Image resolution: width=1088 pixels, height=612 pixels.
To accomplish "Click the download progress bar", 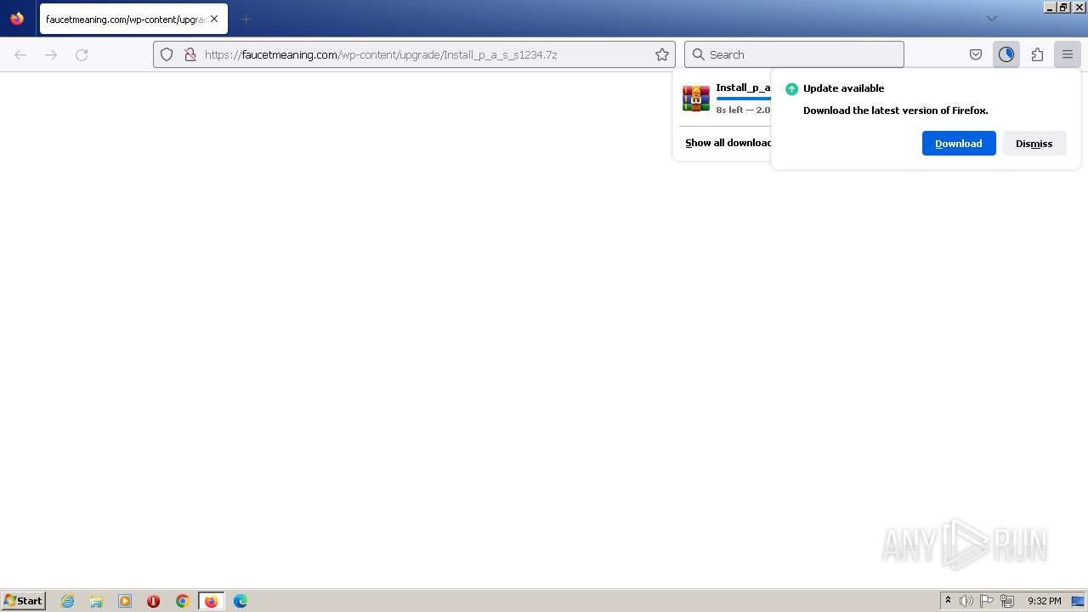I will pyautogui.click(x=744, y=99).
